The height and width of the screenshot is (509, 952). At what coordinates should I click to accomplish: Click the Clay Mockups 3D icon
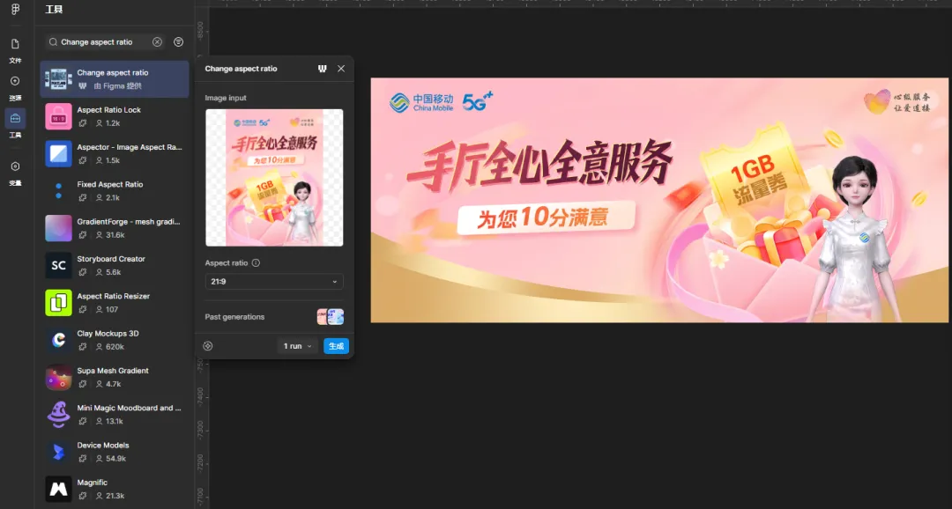pos(58,340)
